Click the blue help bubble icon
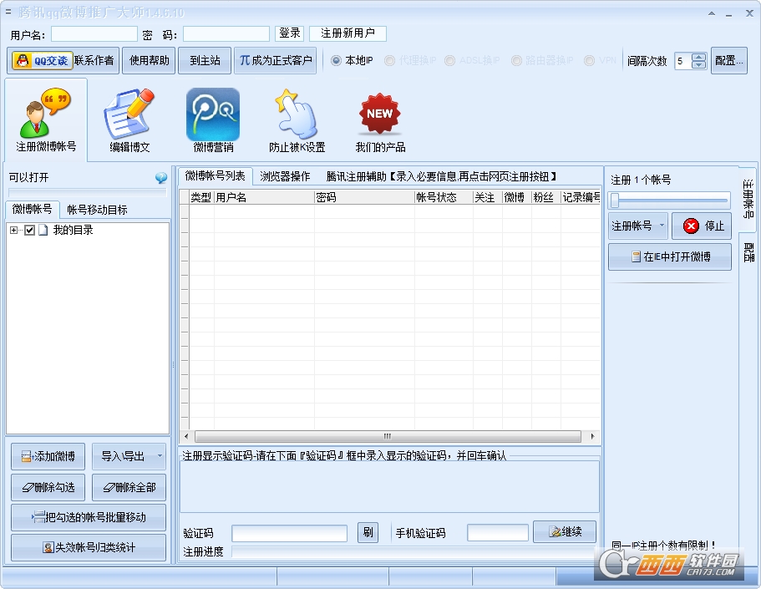761x589 pixels. pos(161,178)
